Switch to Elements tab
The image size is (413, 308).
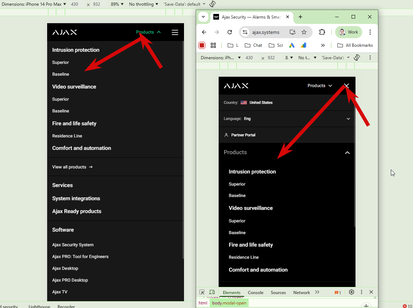232,293
